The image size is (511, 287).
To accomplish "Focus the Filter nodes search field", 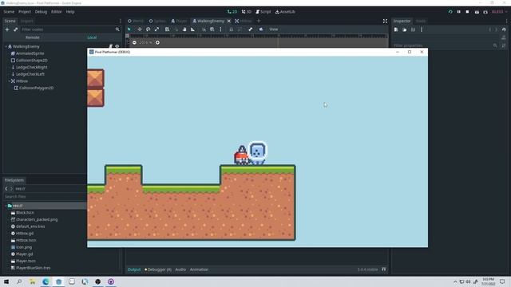I will [x=67, y=29].
